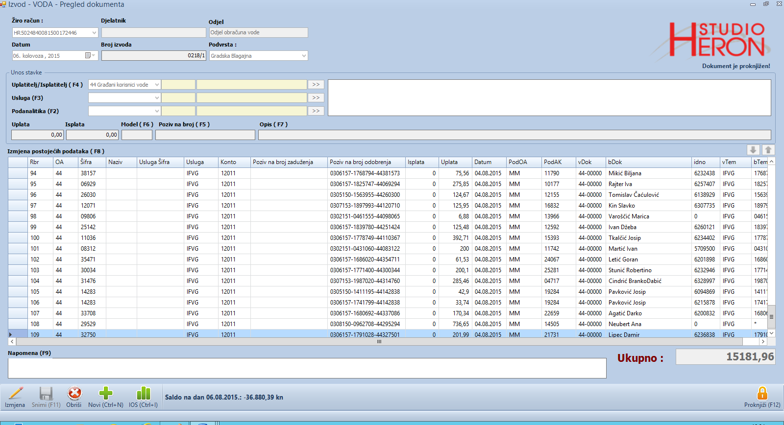Click the horizontal scrollbar thumb
Viewport: 784px width, 425px height.
click(379, 342)
